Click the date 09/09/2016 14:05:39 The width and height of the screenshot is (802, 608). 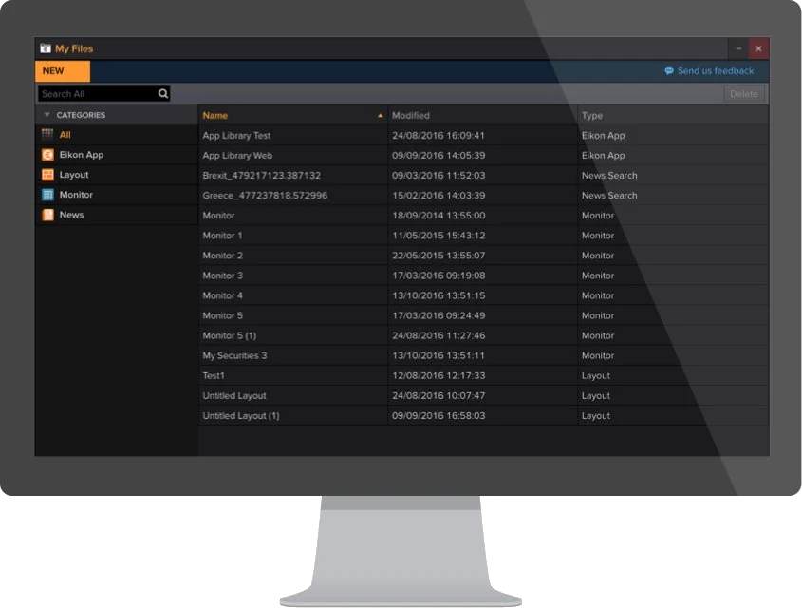click(x=438, y=156)
